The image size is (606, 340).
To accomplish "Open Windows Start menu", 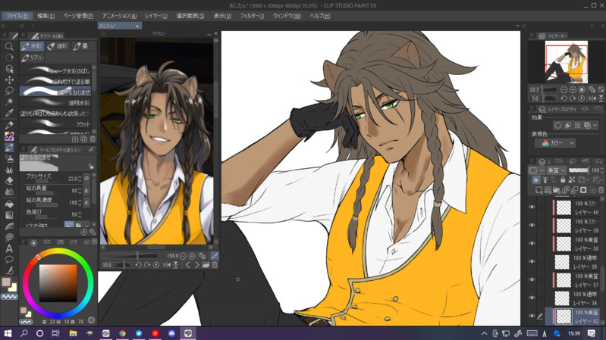I will click(8, 333).
